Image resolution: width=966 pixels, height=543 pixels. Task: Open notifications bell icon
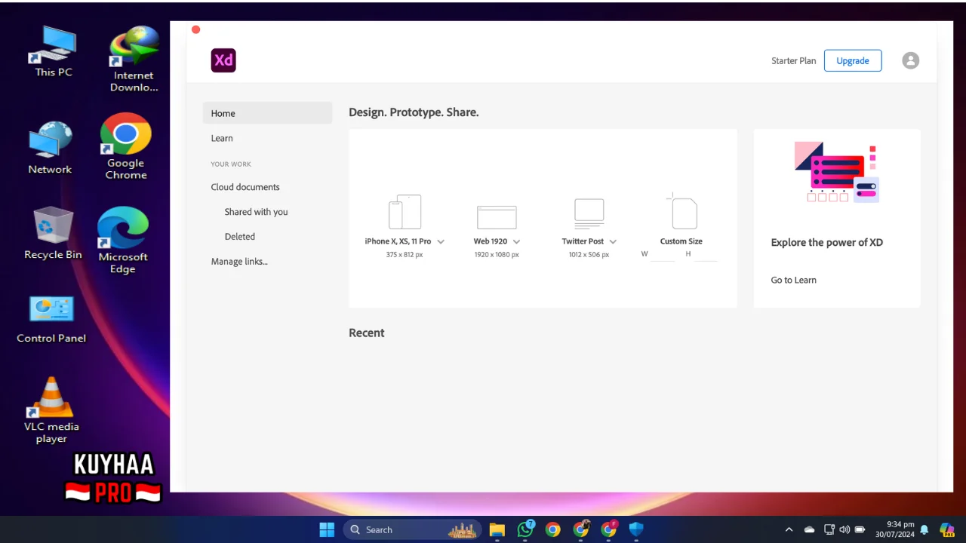(x=924, y=529)
